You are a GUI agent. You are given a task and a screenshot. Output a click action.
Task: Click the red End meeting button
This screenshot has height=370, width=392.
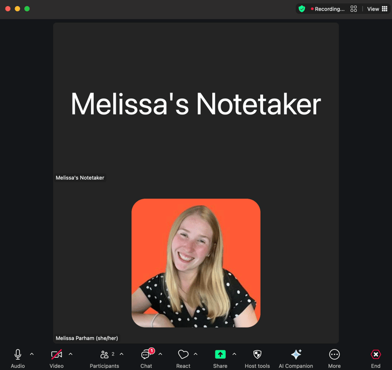376,355
